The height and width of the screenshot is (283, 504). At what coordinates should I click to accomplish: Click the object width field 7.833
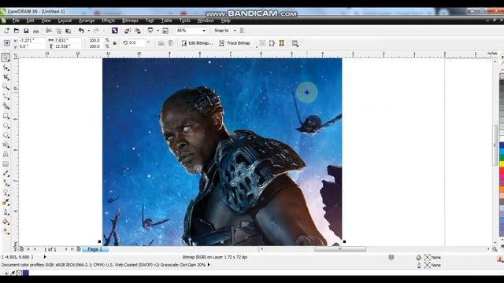click(67, 40)
